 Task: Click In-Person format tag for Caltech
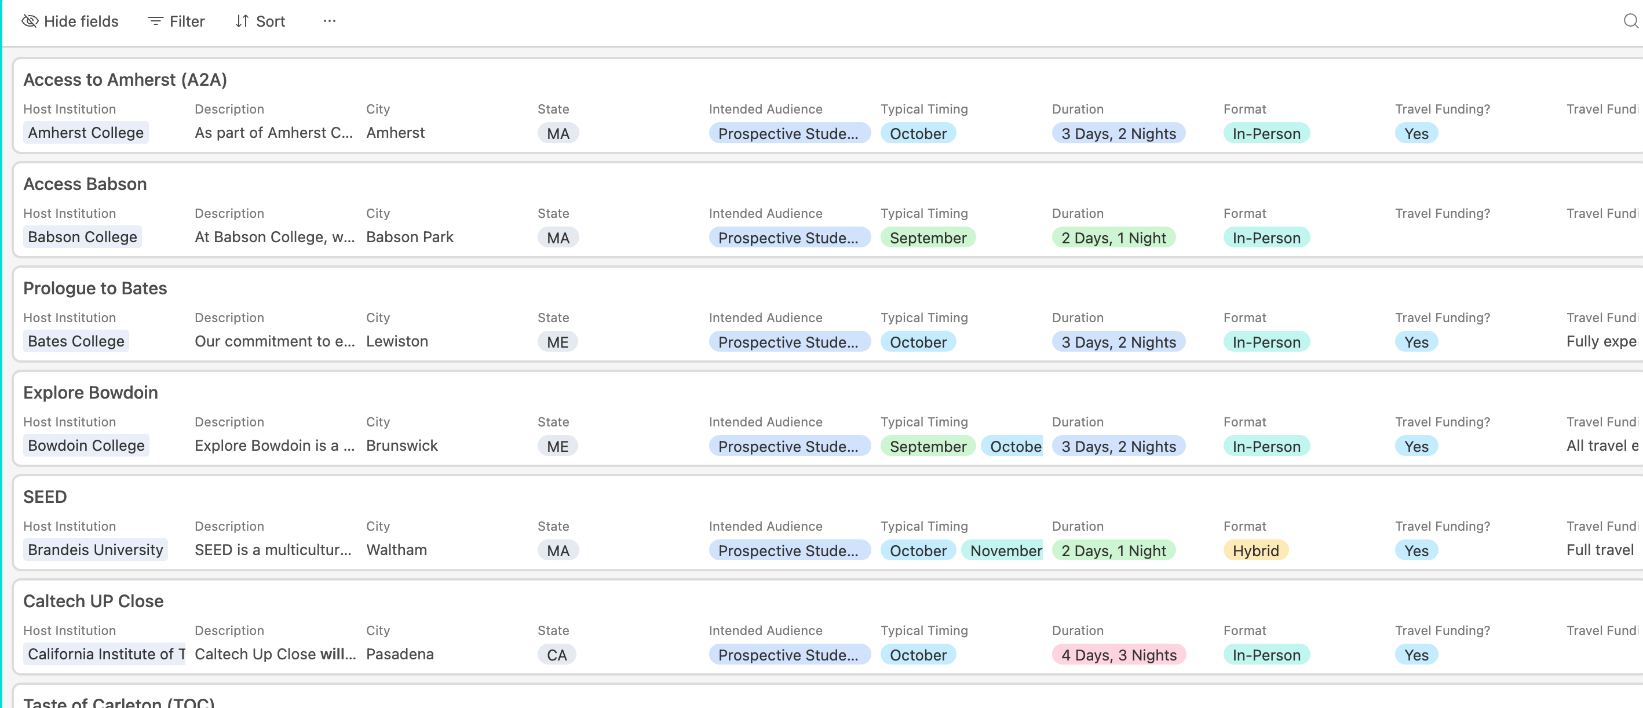1266,655
